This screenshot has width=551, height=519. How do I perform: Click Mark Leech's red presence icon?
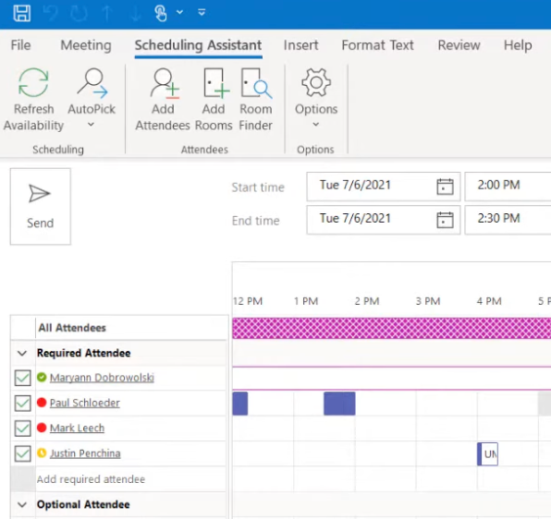click(42, 428)
